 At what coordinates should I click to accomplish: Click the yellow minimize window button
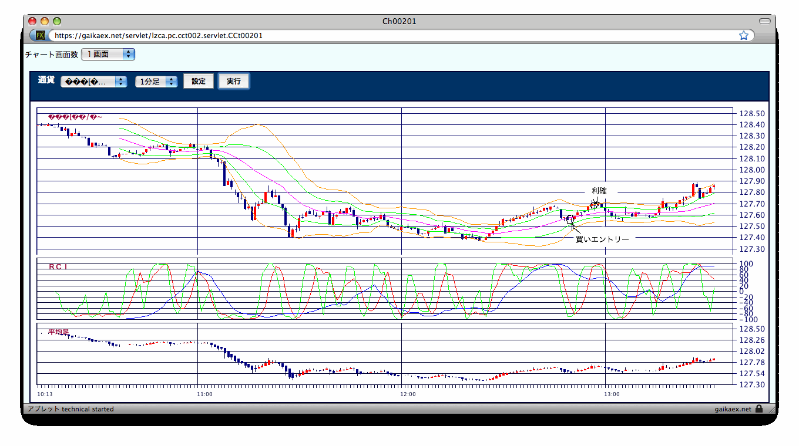[x=45, y=21]
